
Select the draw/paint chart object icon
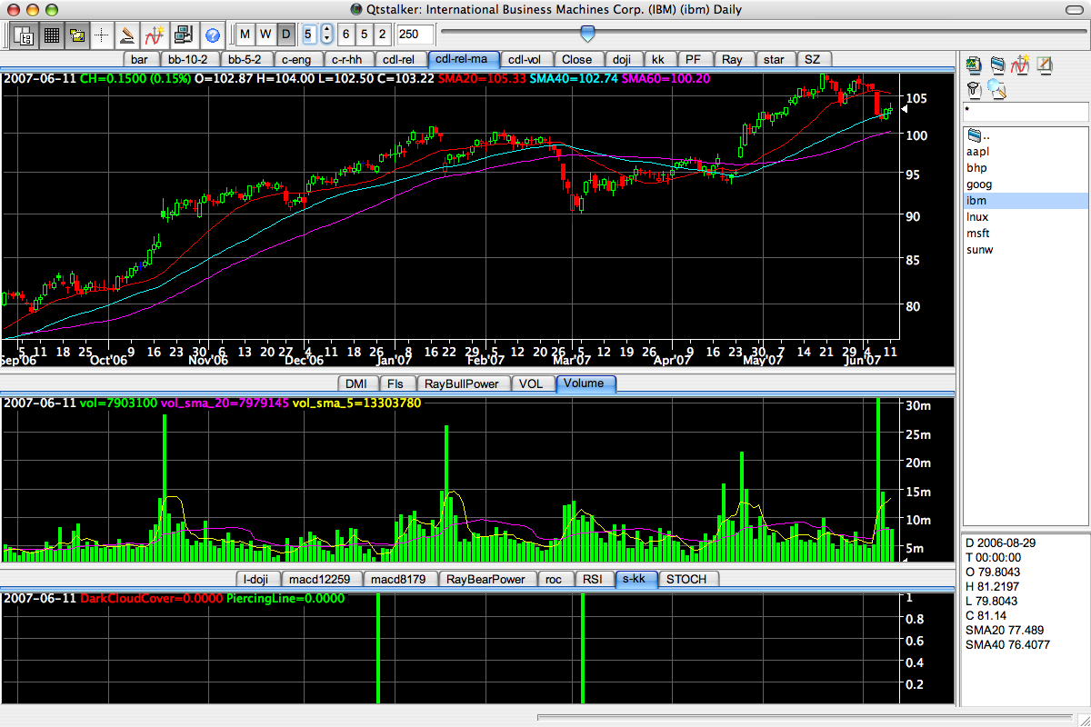point(128,35)
